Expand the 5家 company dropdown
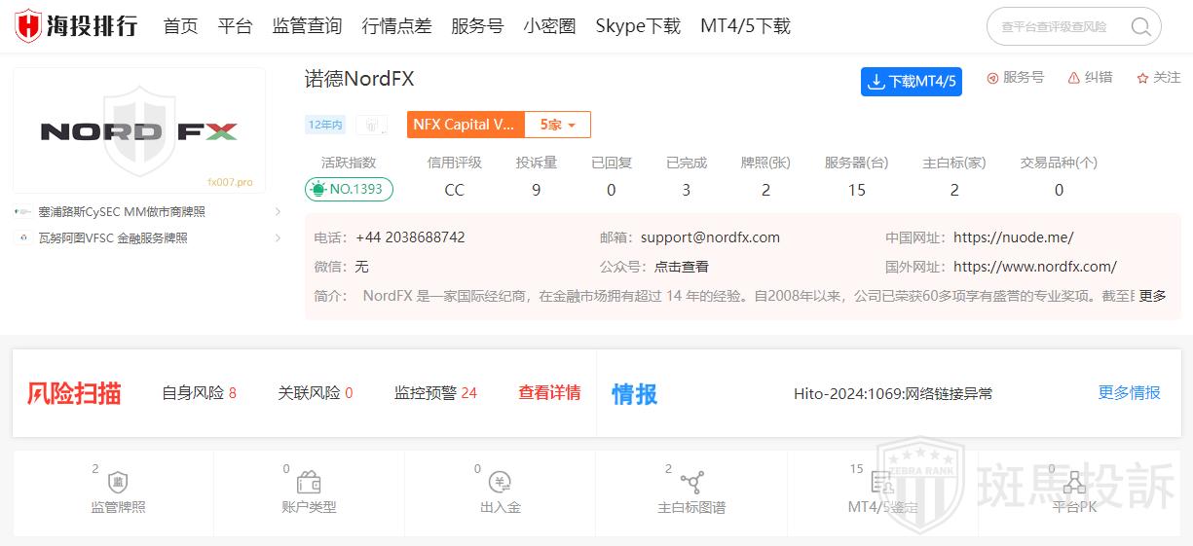The image size is (1193, 546). point(558,125)
